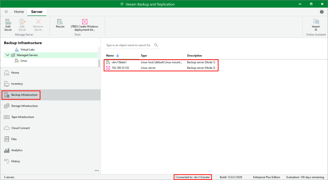Go to Storage Infrastructure view
328x180 pixels.
(24, 106)
